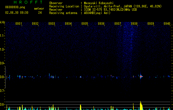This screenshot has width=173, height=110.
Task: Click the 0.8 kHz axis label
Action: click(x=2, y=77)
